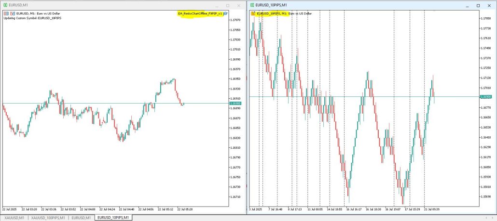Activate the EURUSD_10PIPS,M1 chart tab
The height and width of the screenshot is (221, 497).
pos(112,218)
